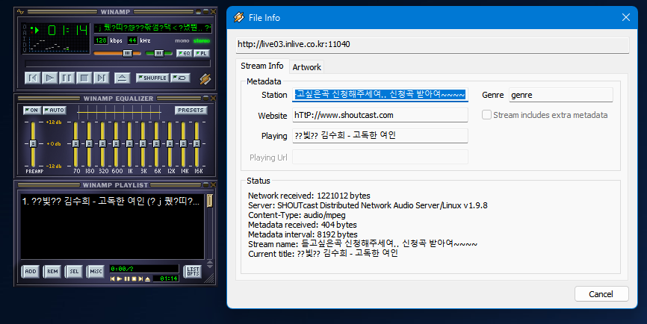Image resolution: width=647 pixels, height=324 pixels.
Task: Click the Website field with shoutcast URL
Action: tap(380, 115)
